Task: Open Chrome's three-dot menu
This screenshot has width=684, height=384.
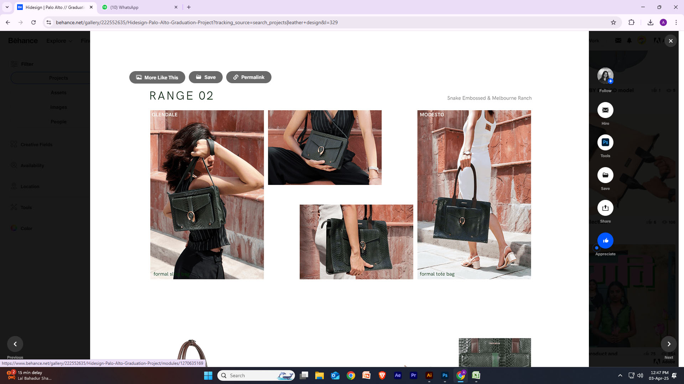Action: pos(676,22)
